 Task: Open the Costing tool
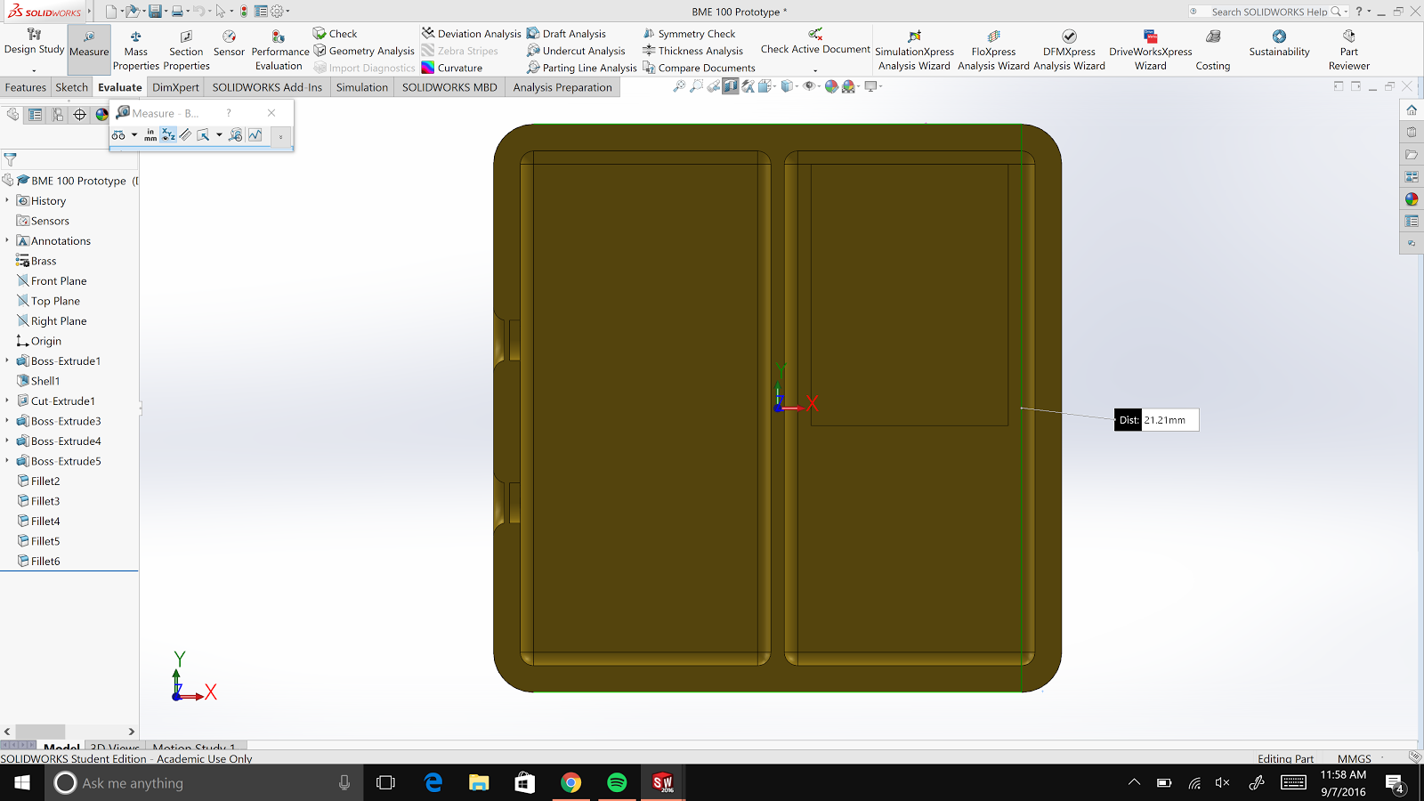(x=1212, y=51)
